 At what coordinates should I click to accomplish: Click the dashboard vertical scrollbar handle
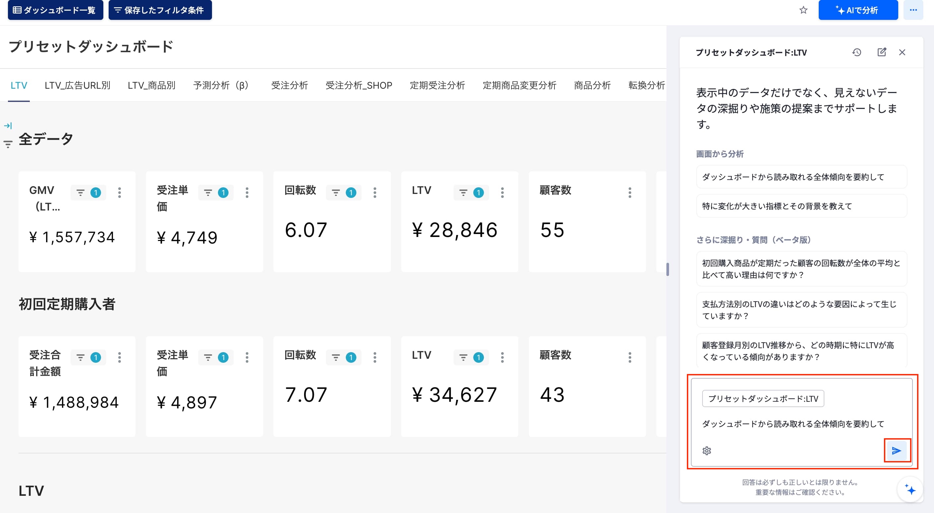tap(667, 269)
